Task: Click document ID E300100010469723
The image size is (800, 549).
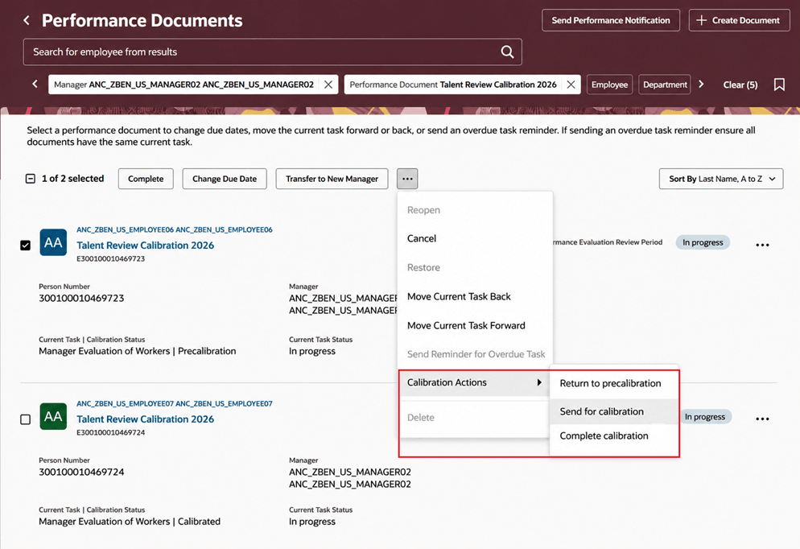Action: click(111, 258)
